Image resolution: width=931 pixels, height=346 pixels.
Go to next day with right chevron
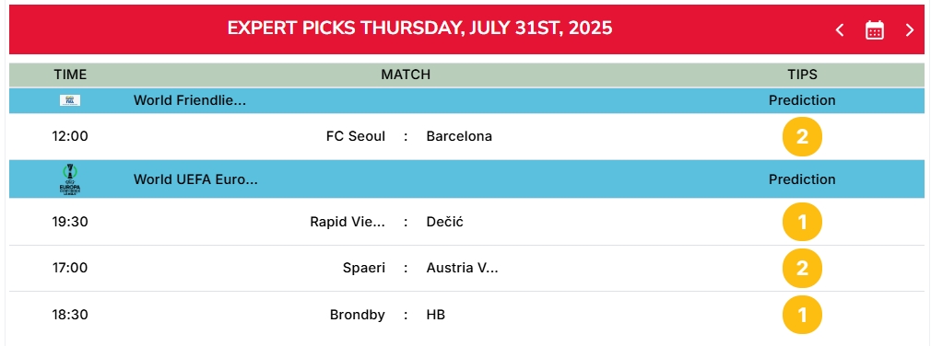(909, 29)
